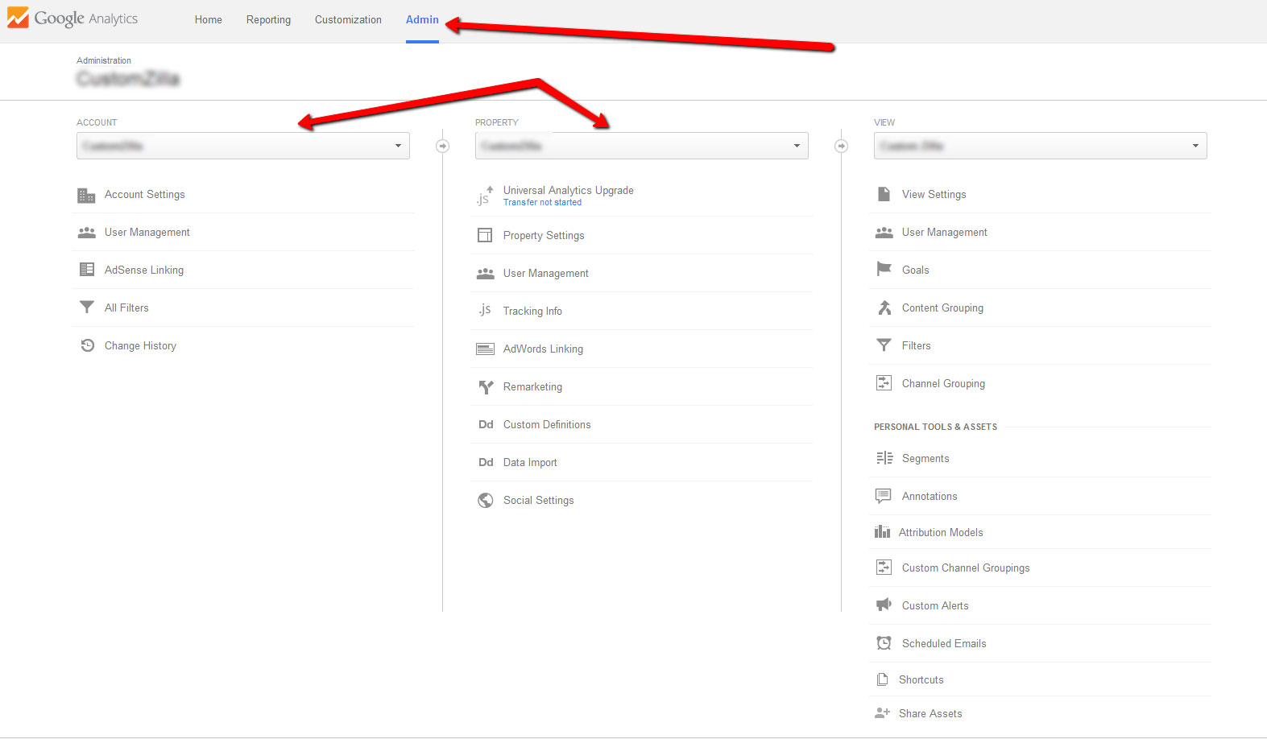Click the AdWords Linking icon
This screenshot has width=1267, height=739.
(485, 349)
